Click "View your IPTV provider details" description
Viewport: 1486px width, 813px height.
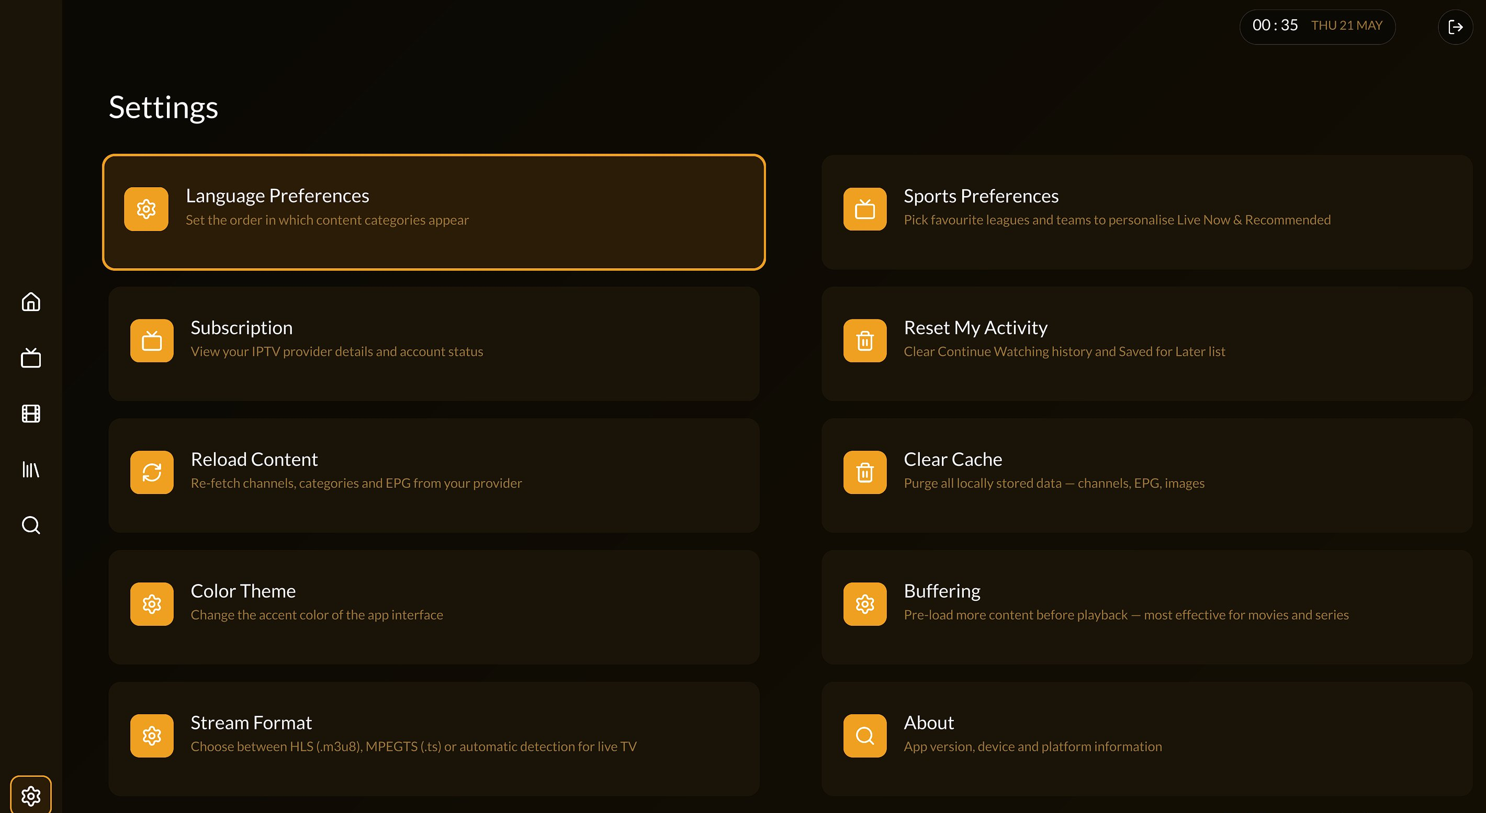pyautogui.click(x=337, y=352)
